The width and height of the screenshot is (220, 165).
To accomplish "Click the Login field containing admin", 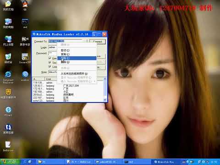I will [53, 47].
